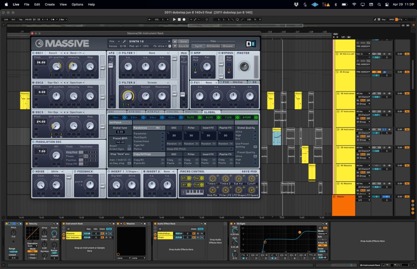
Task: Click the Init Patch button
Action: tap(120, 122)
